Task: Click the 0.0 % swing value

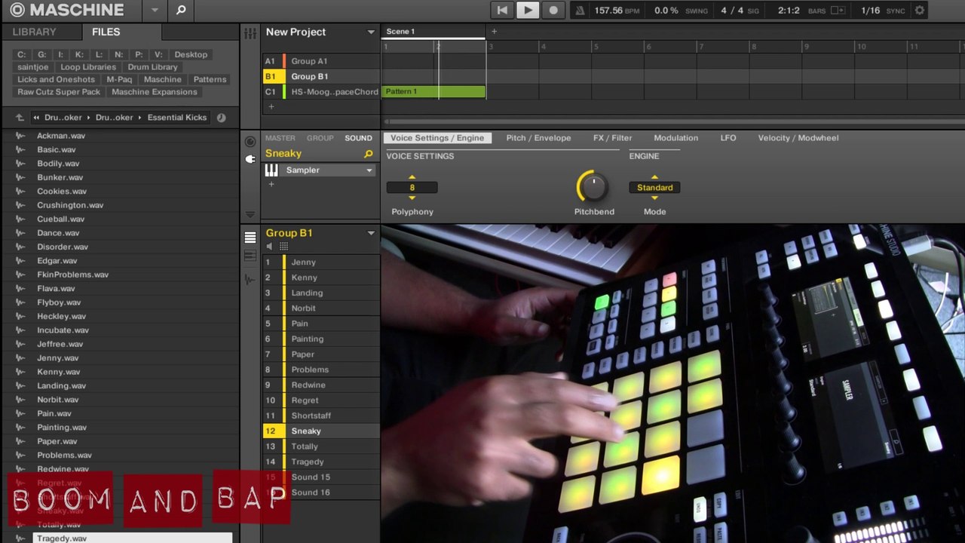Action: click(666, 11)
